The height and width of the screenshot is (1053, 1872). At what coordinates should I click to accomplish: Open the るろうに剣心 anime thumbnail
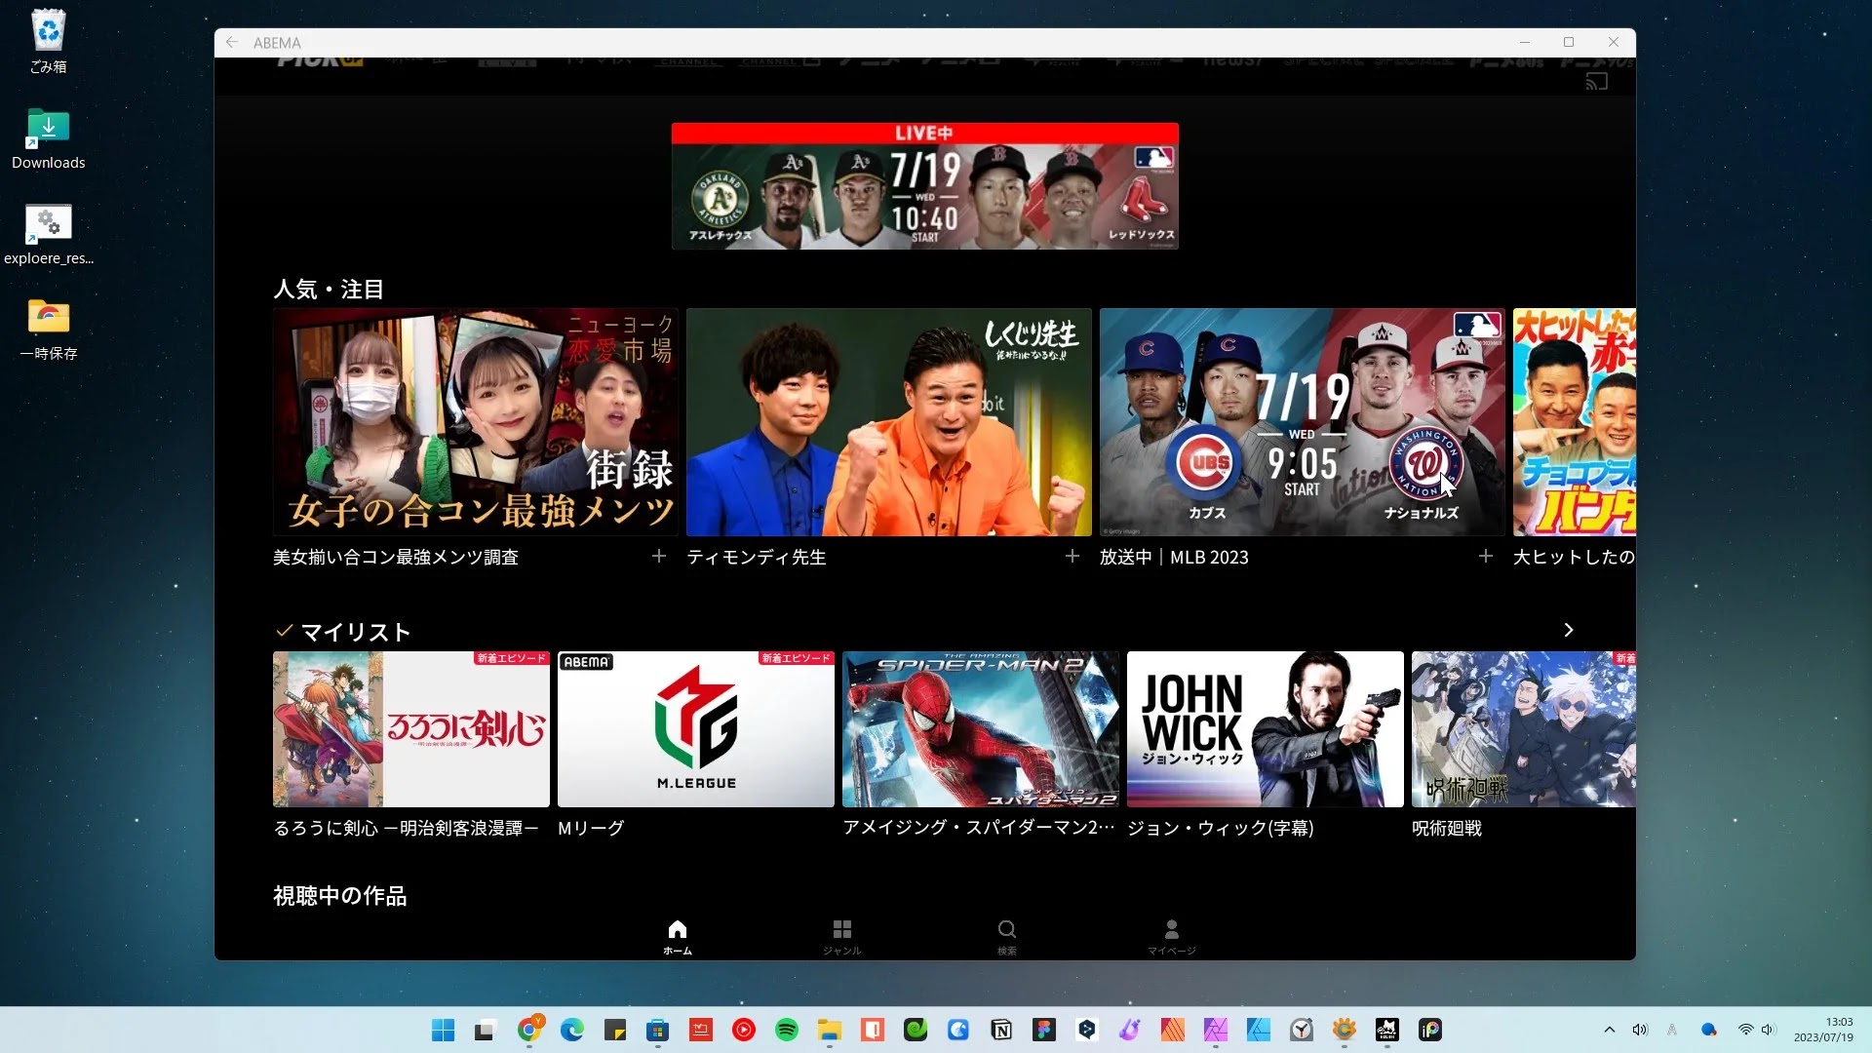tap(411, 729)
